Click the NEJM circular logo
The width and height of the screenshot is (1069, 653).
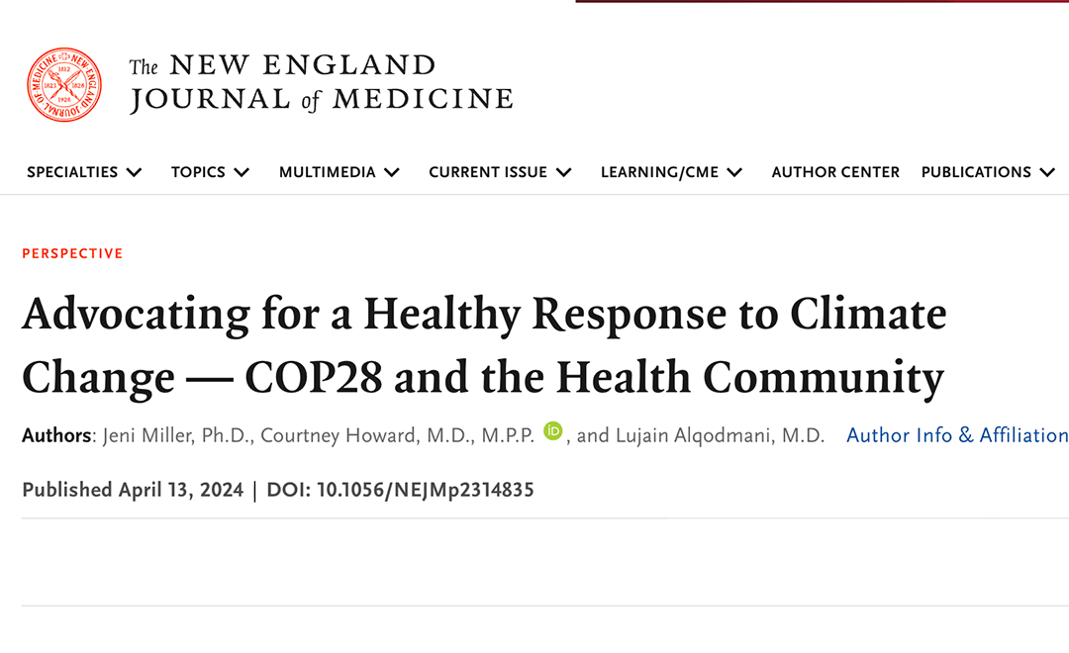[63, 84]
